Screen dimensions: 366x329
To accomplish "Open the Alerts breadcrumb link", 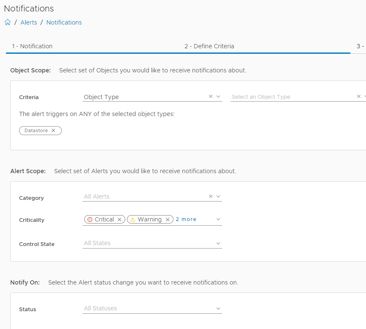I will tap(29, 22).
